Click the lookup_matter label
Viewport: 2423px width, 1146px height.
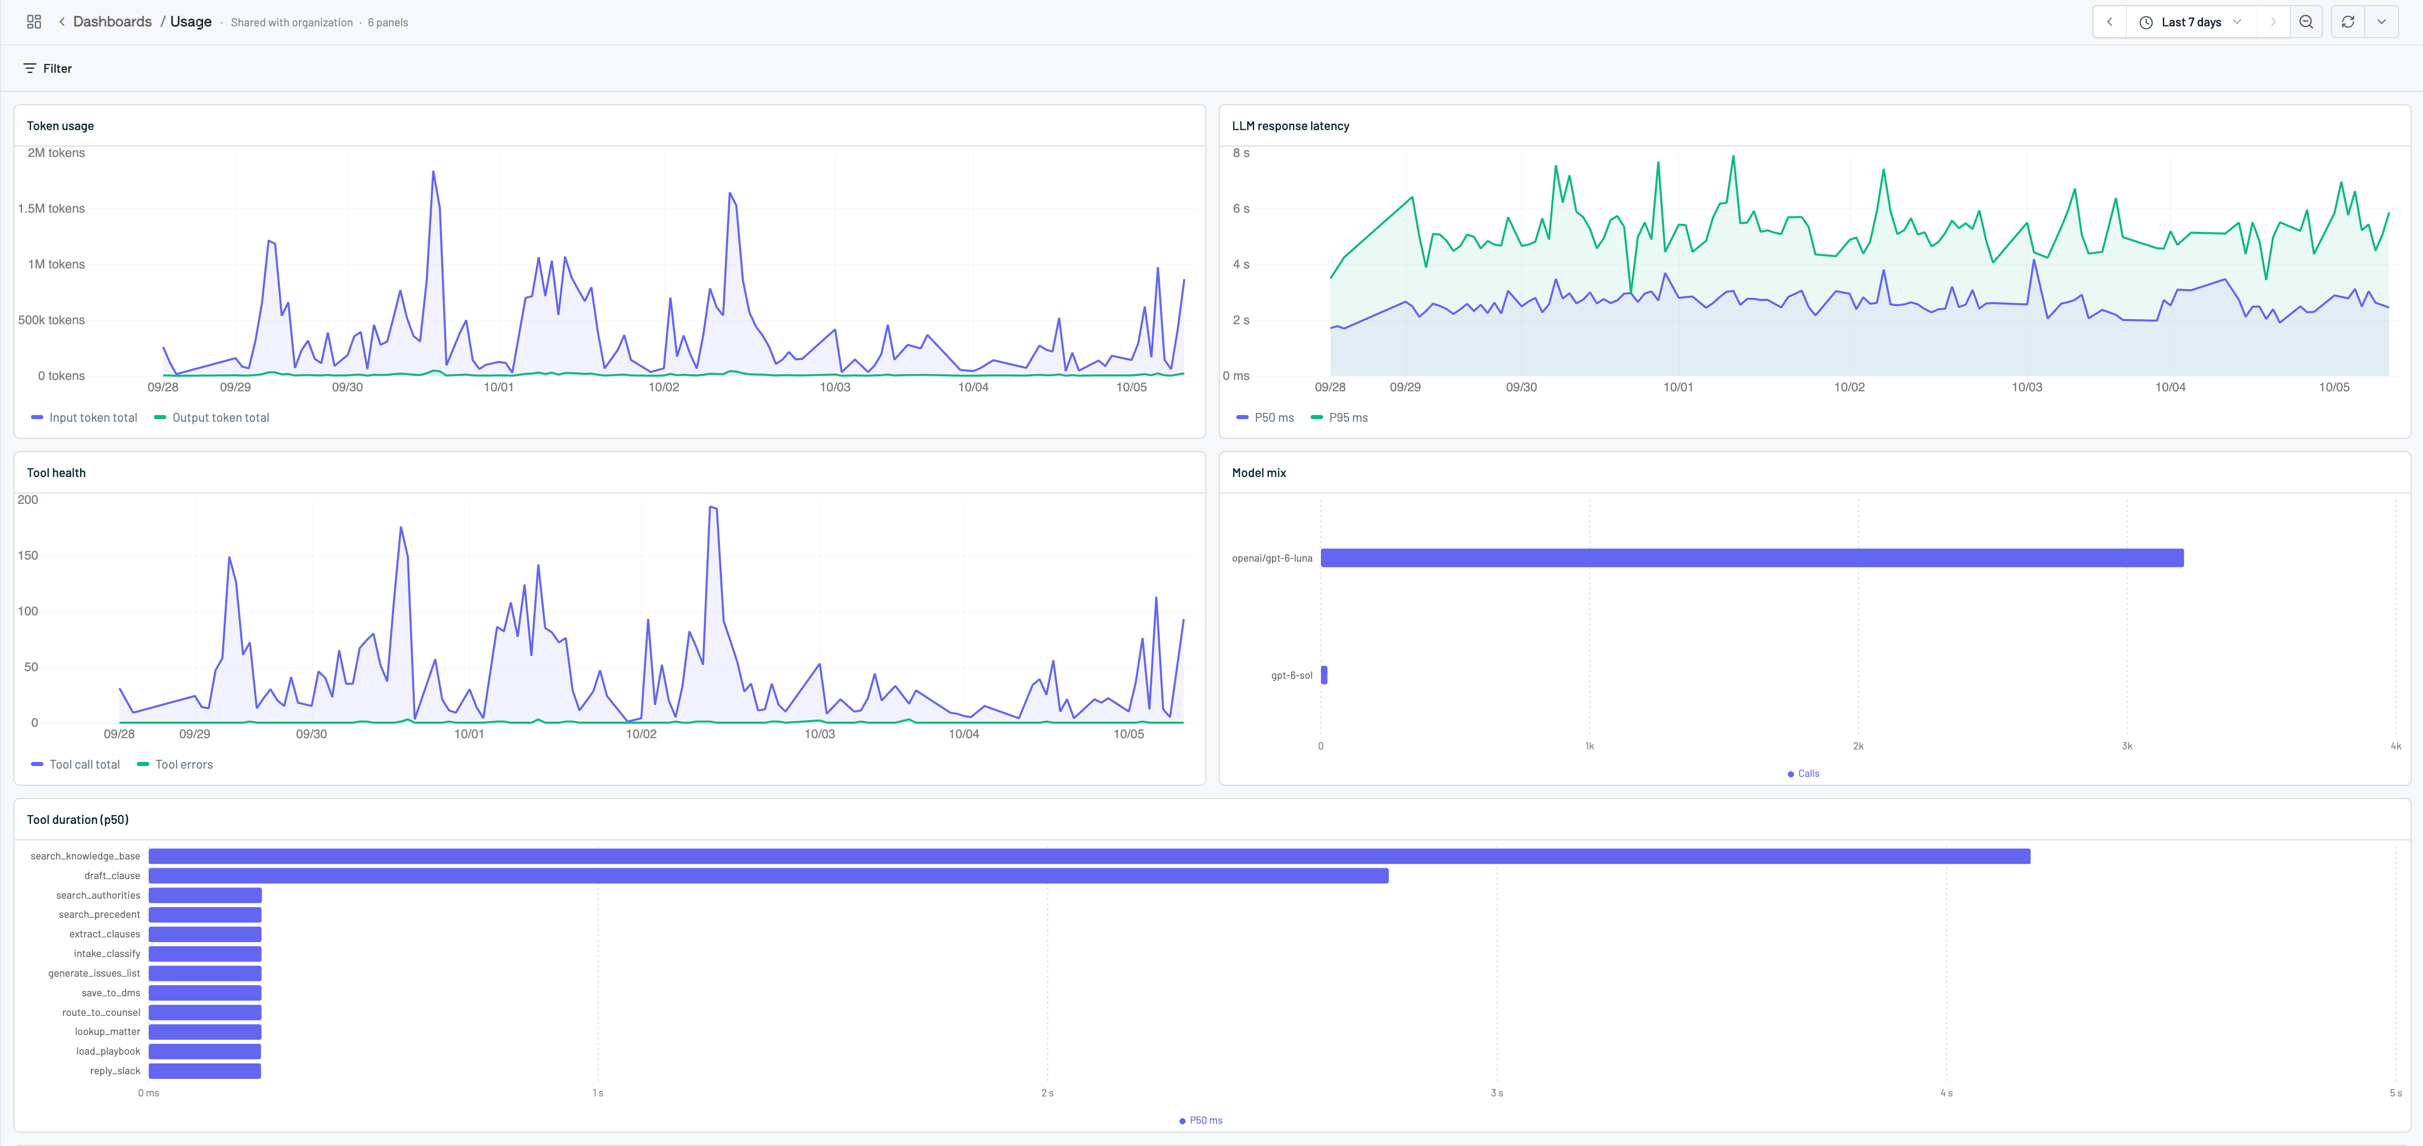coord(107,1032)
